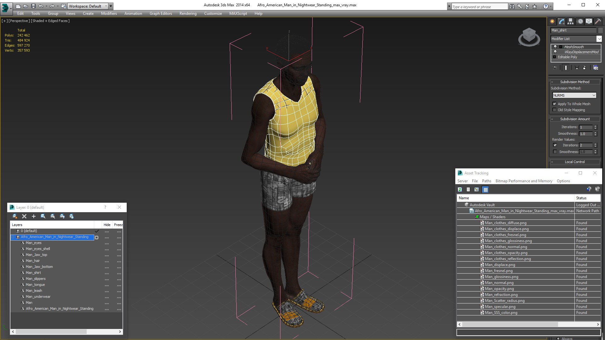Toggle Hide for Man_shirt layer row

pyautogui.click(x=107, y=273)
